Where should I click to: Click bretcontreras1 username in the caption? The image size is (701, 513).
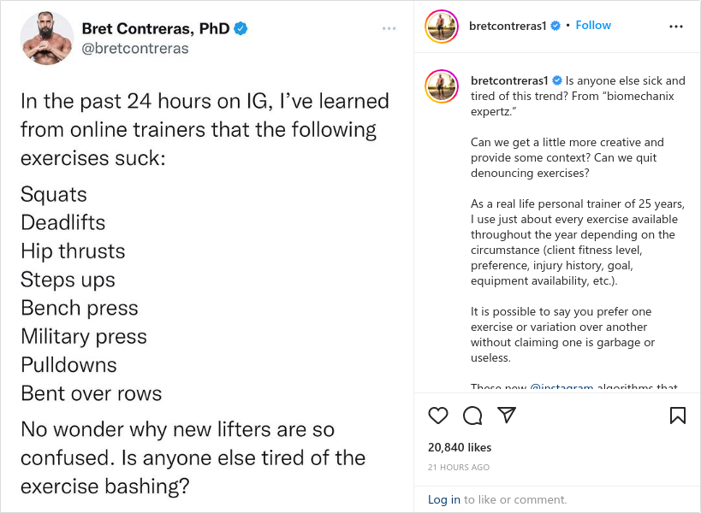(508, 80)
